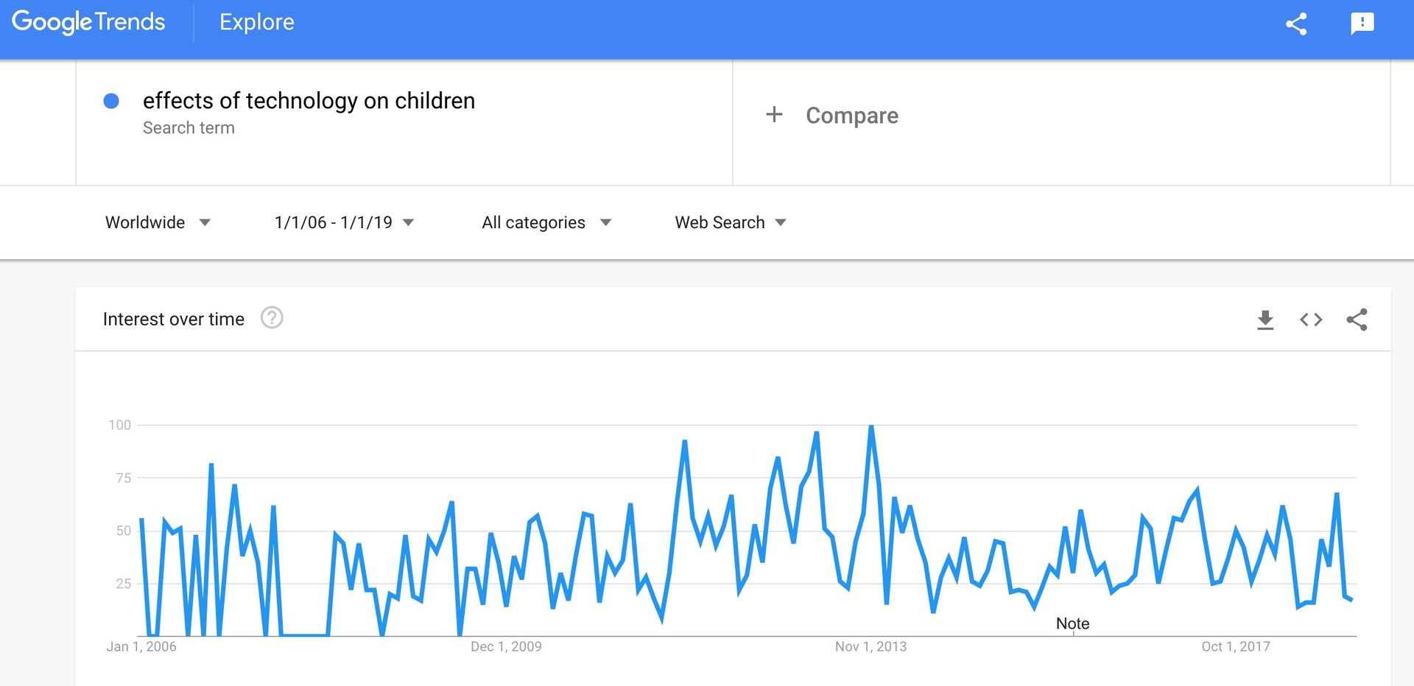The image size is (1414, 686).
Task: Open the 1/1/06 - 1/1/19 date range dropdown
Action: click(x=344, y=222)
